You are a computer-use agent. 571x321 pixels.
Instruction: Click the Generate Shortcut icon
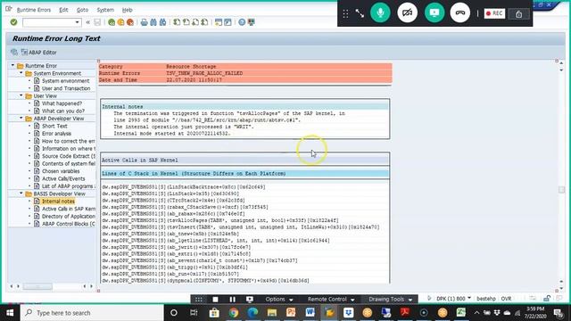tap(228, 22)
